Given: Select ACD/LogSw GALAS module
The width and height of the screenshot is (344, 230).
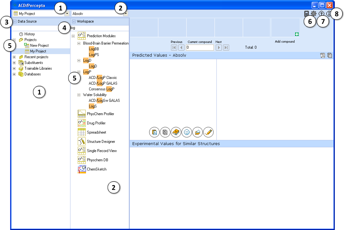Looking at the screenshot, I should coord(104,101).
